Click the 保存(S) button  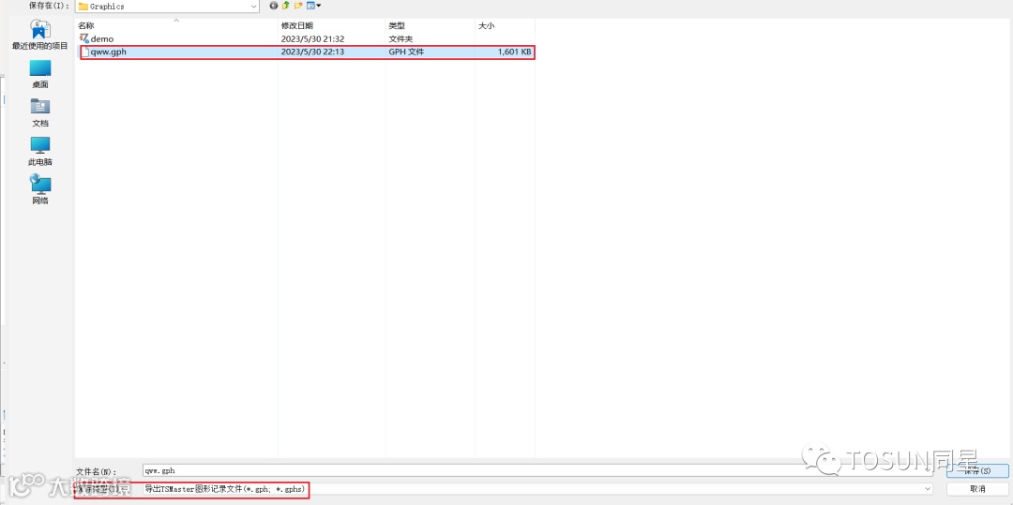[976, 471]
